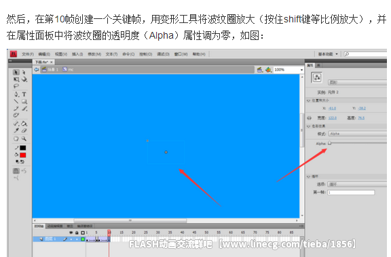Click the X position value -61.0

[x=332, y=108]
